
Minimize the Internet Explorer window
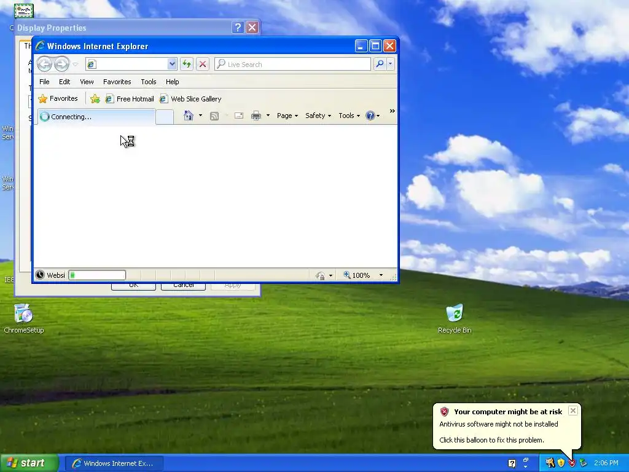(361, 45)
